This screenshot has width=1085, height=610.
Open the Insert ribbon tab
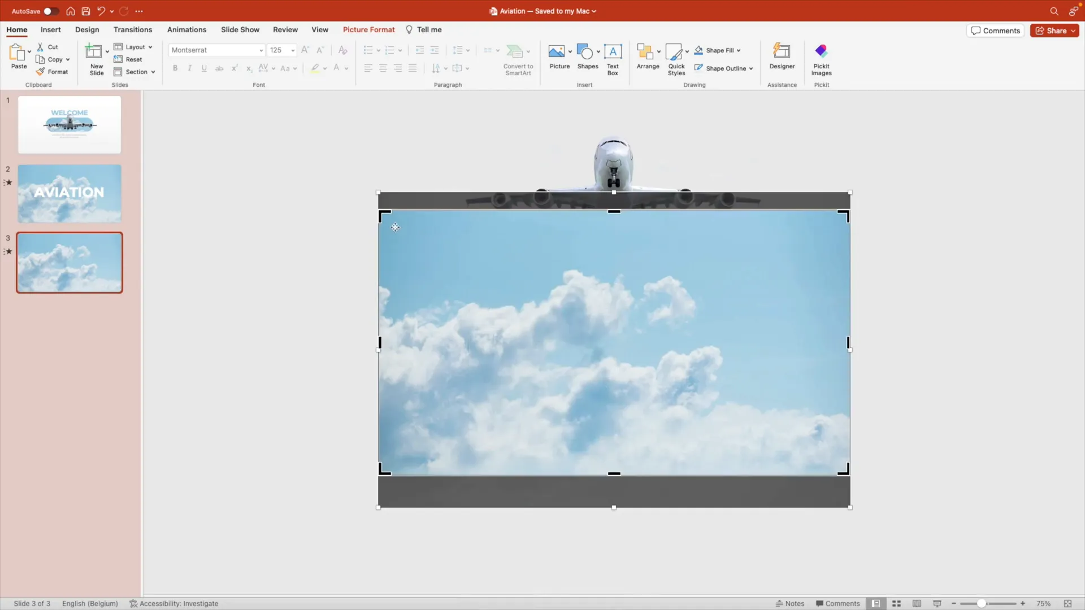[51, 29]
